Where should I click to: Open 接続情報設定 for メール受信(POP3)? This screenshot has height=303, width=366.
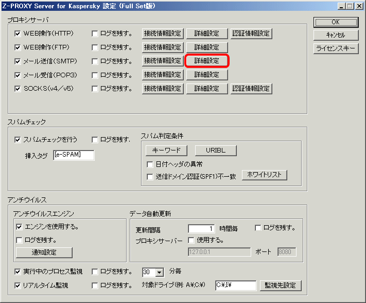[x=163, y=75]
